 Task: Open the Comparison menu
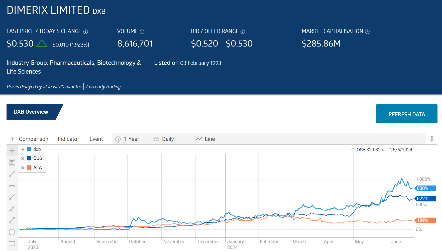(x=34, y=139)
